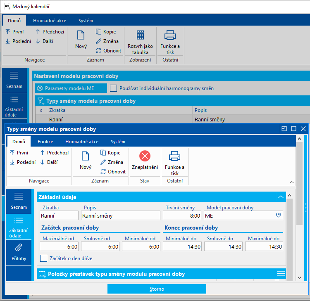Open Model pracovní doby dropdown
The image size is (310, 301).
click(x=278, y=216)
